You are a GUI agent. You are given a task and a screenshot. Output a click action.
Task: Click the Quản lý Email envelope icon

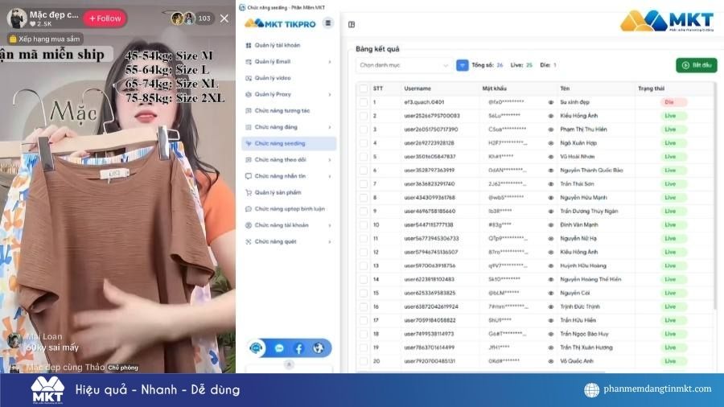[249, 61]
